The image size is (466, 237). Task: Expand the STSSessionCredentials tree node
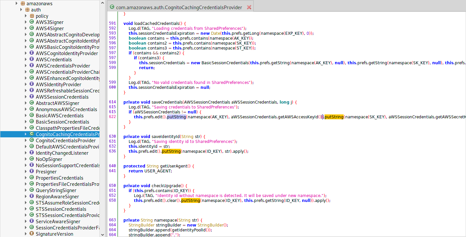point(26,209)
